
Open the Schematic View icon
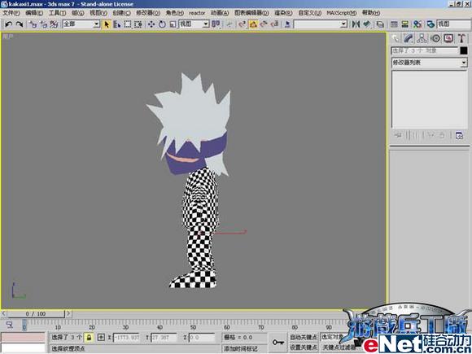click(x=405, y=24)
